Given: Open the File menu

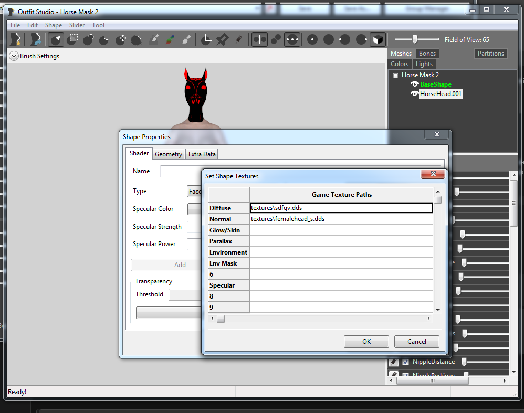Looking at the screenshot, I should coord(15,25).
